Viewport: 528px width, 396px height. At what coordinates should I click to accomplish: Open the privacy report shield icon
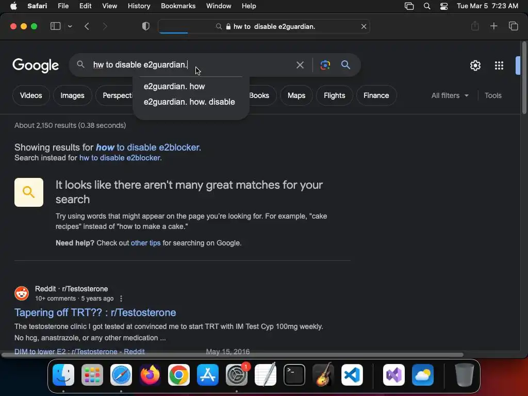point(146,26)
